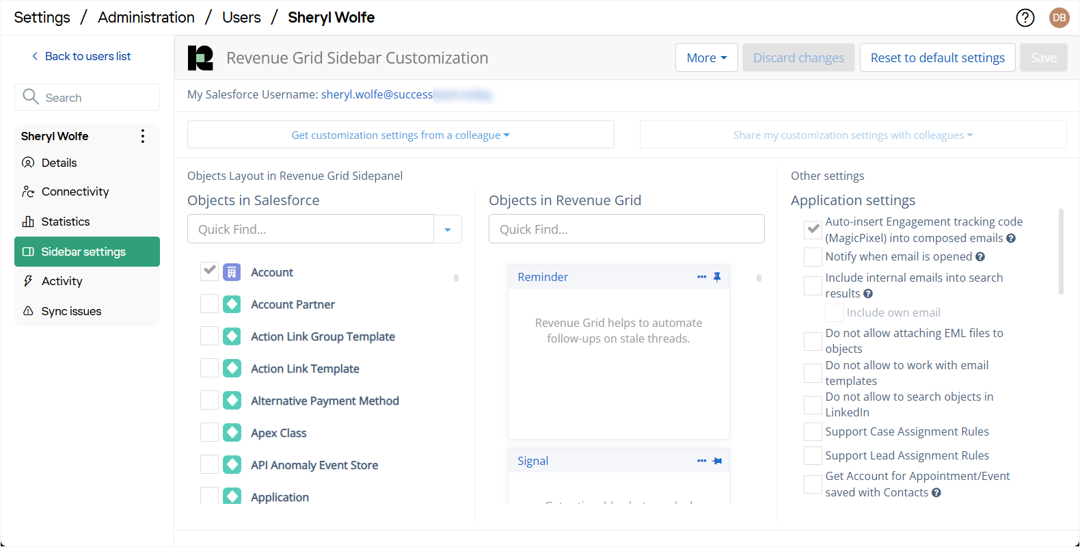Disable Auto-insert Engagement tracking code checkbox
1080x547 pixels.
[x=813, y=230]
